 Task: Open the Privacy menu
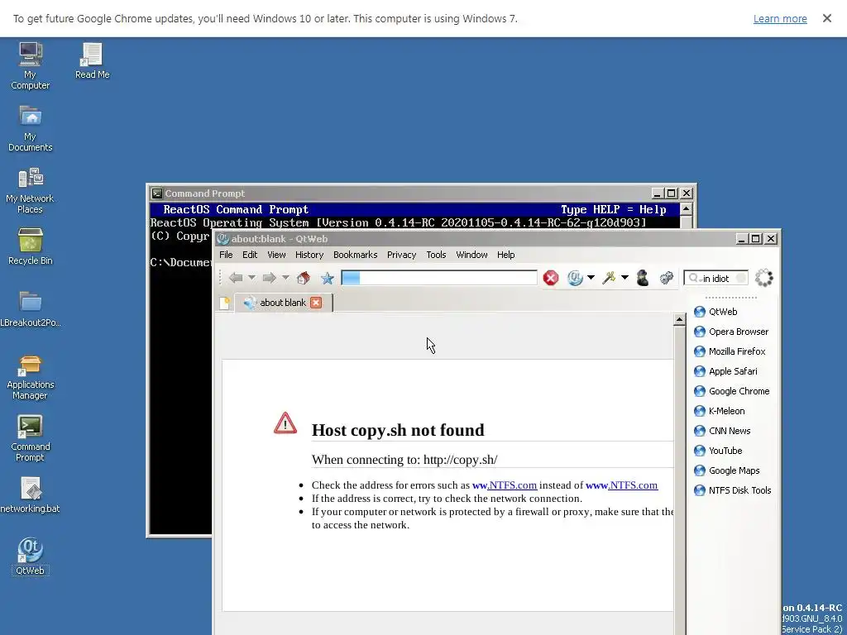point(401,255)
